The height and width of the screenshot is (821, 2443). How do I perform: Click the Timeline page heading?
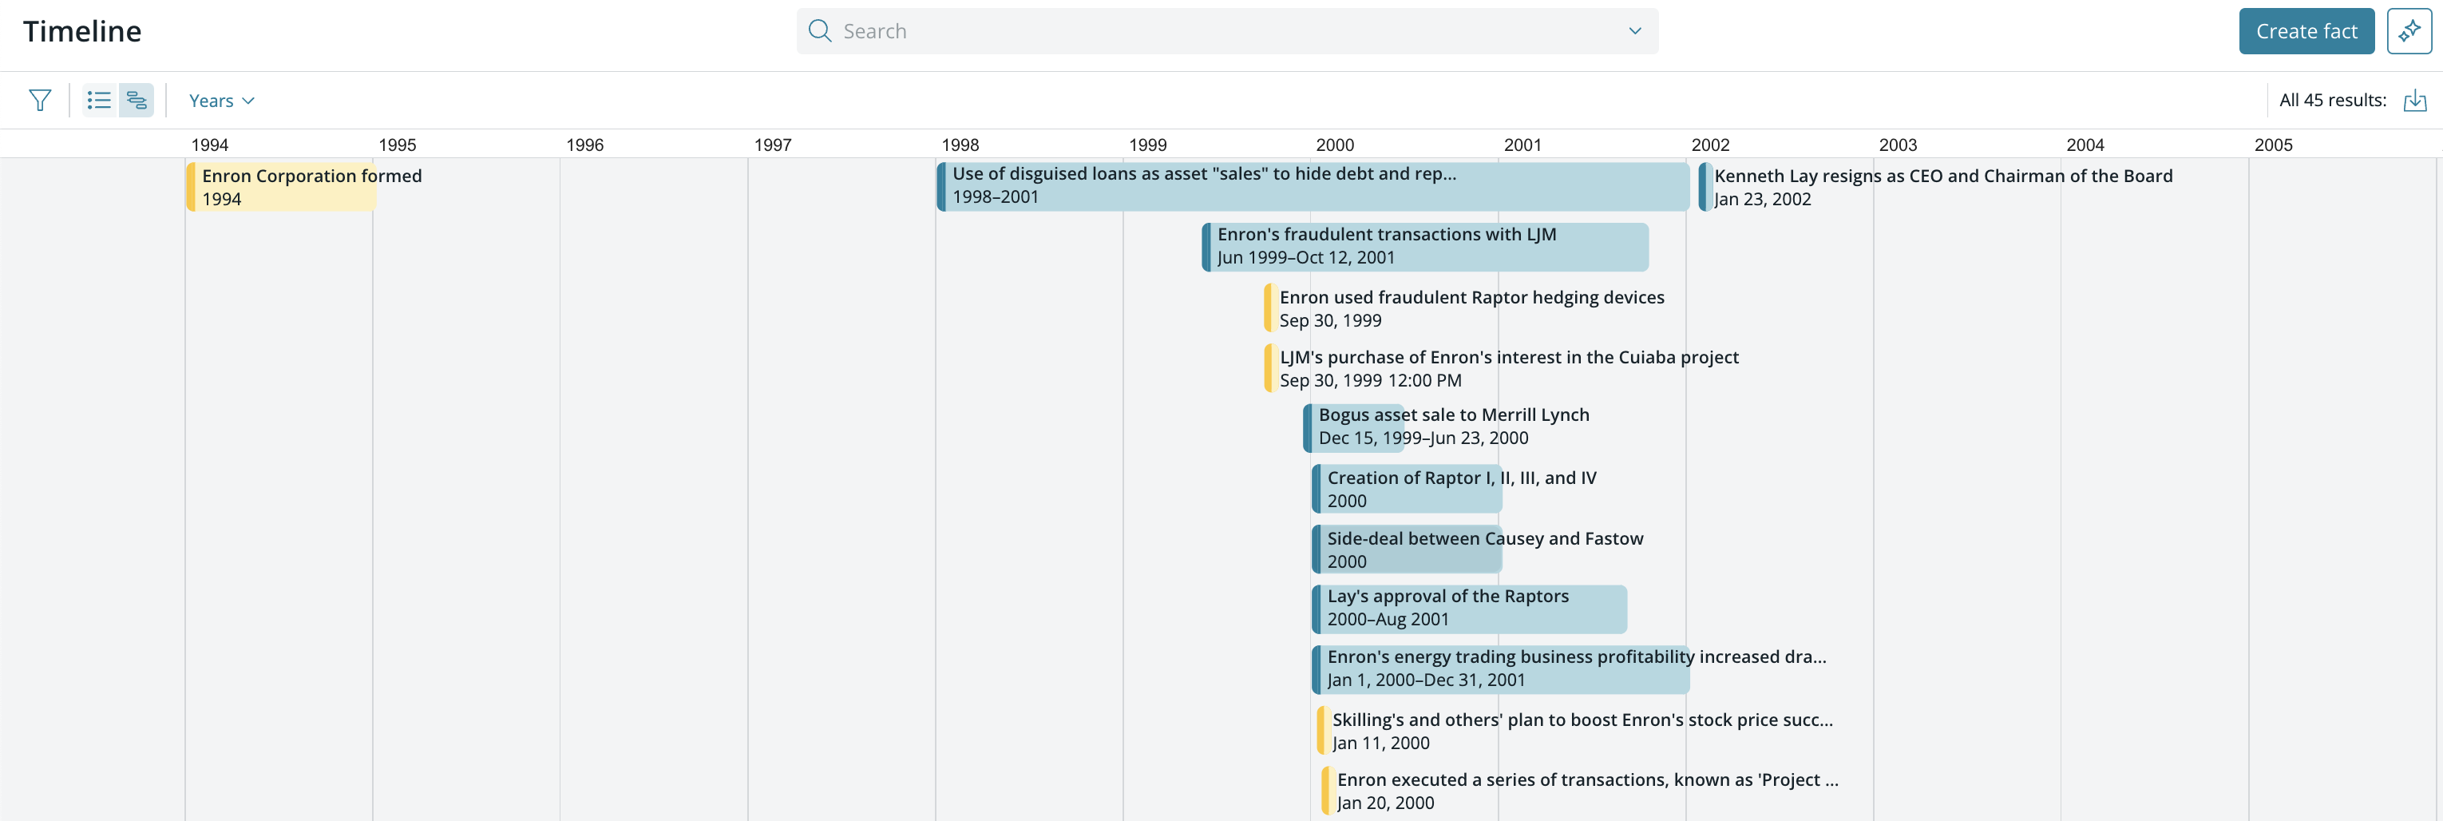coord(82,31)
